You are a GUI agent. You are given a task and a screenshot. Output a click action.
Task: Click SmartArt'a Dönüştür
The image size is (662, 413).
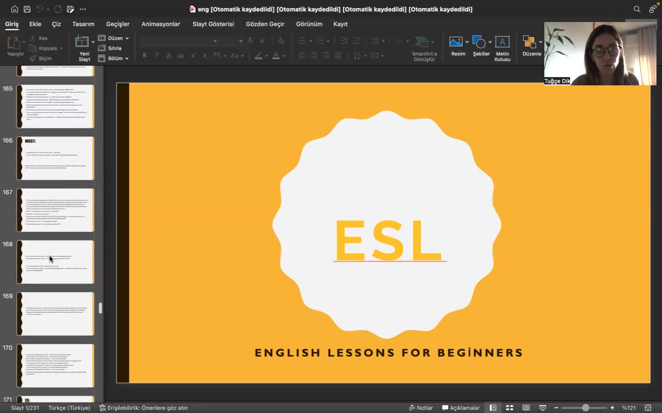tap(424, 48)
